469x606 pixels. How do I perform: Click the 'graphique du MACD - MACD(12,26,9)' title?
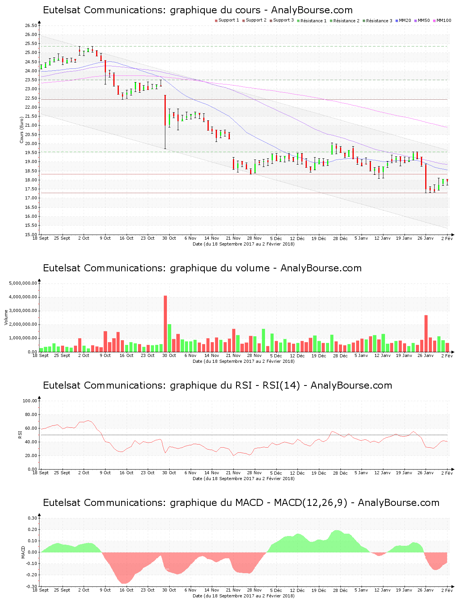(241, 503)
